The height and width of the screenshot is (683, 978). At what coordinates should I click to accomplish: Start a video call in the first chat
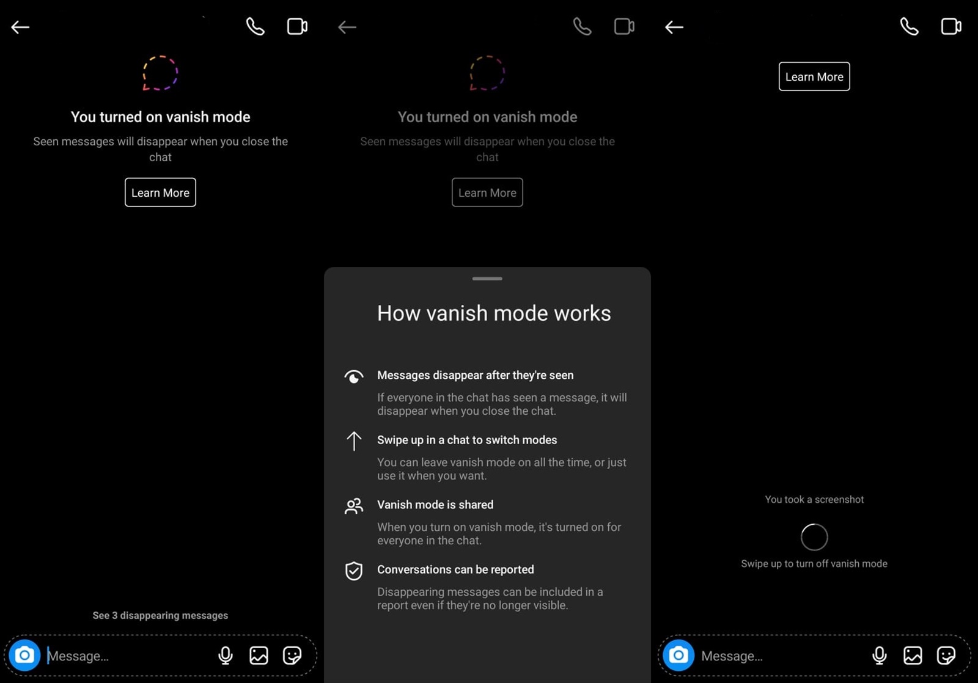[297, 26]
